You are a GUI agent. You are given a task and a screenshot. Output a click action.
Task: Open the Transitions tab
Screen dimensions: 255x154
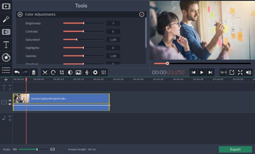tap(6, 32)
